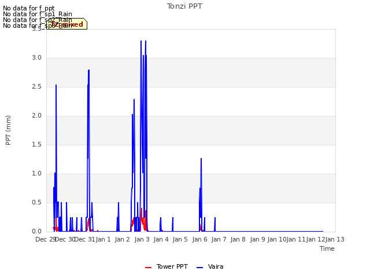Click the Jan 6 x-axis tick label
This screenshot has width=370, height=278.
(200, 239)
